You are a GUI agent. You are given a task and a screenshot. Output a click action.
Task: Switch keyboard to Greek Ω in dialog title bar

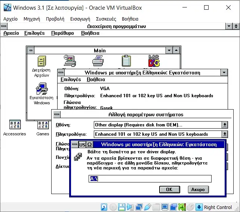(x=90, y=145)
